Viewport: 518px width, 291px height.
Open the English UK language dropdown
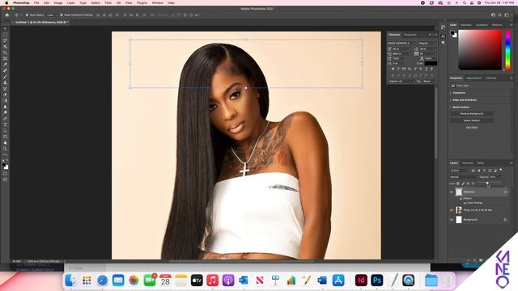pyautogui.click(x=401, y=81)
